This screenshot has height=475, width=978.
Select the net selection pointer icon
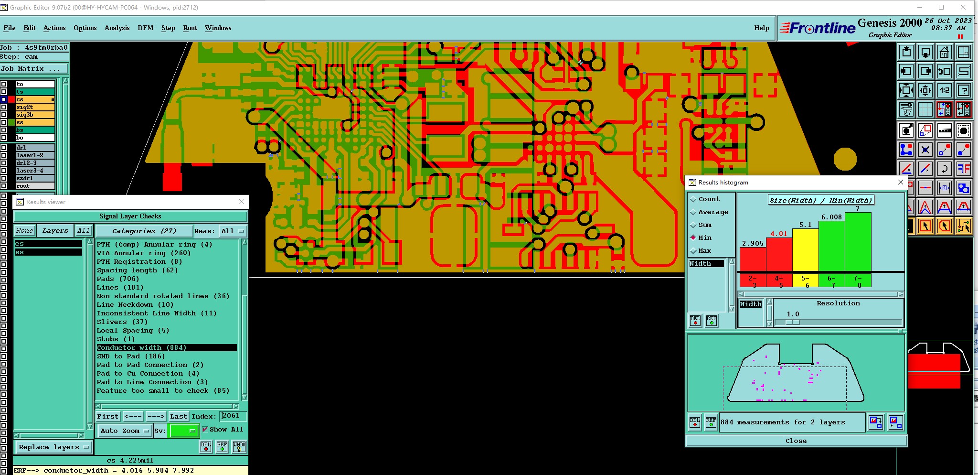coord(963,226)
